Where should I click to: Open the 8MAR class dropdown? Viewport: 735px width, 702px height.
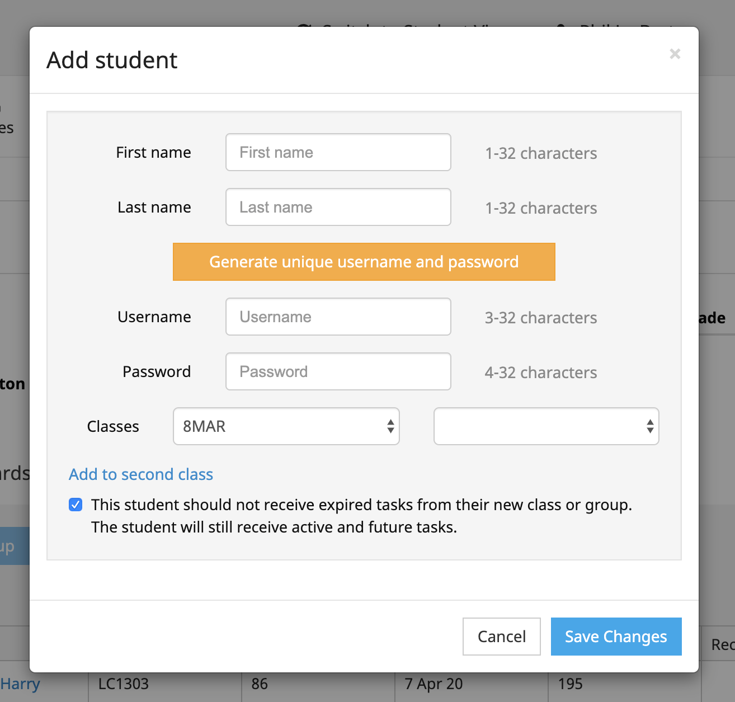point(286,426)
